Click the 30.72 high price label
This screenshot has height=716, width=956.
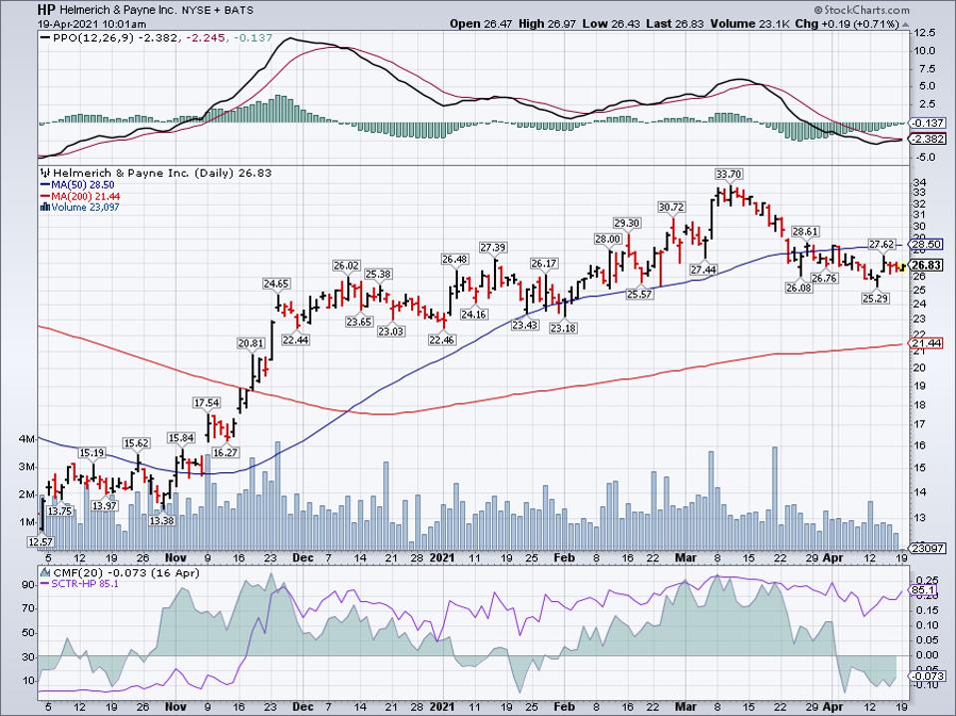pos(671,208)
